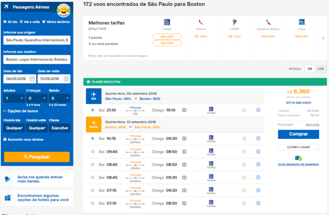
Task: Open Inclui despacho de bagagens link
Action: click(298, 164)
